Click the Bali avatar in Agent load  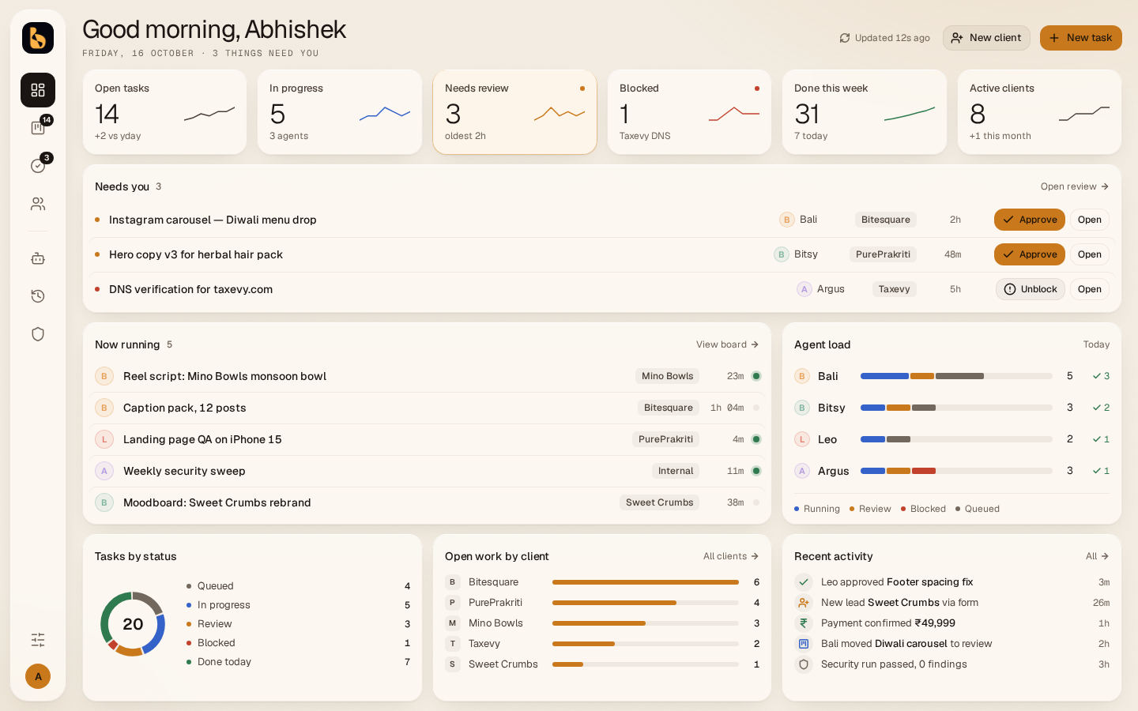click(x=802, y=376)
